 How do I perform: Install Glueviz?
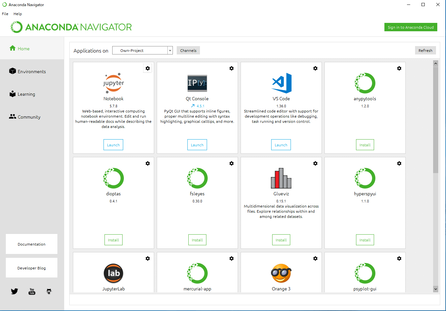coord(281,240)
